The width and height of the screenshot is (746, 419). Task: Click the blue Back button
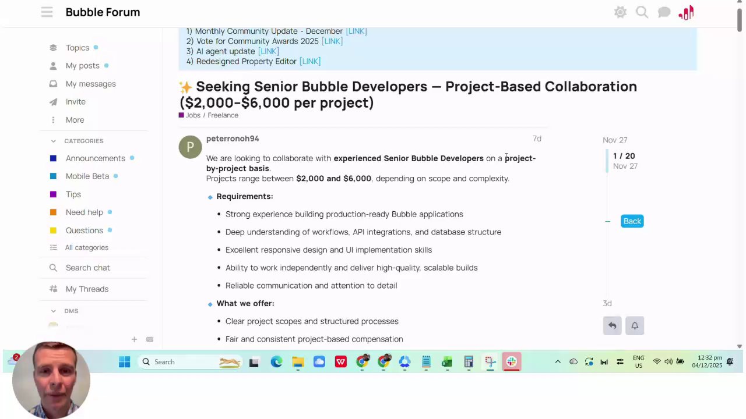(x=632, y=221)
